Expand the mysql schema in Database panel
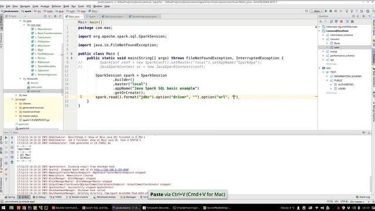 tap(323, 52)
